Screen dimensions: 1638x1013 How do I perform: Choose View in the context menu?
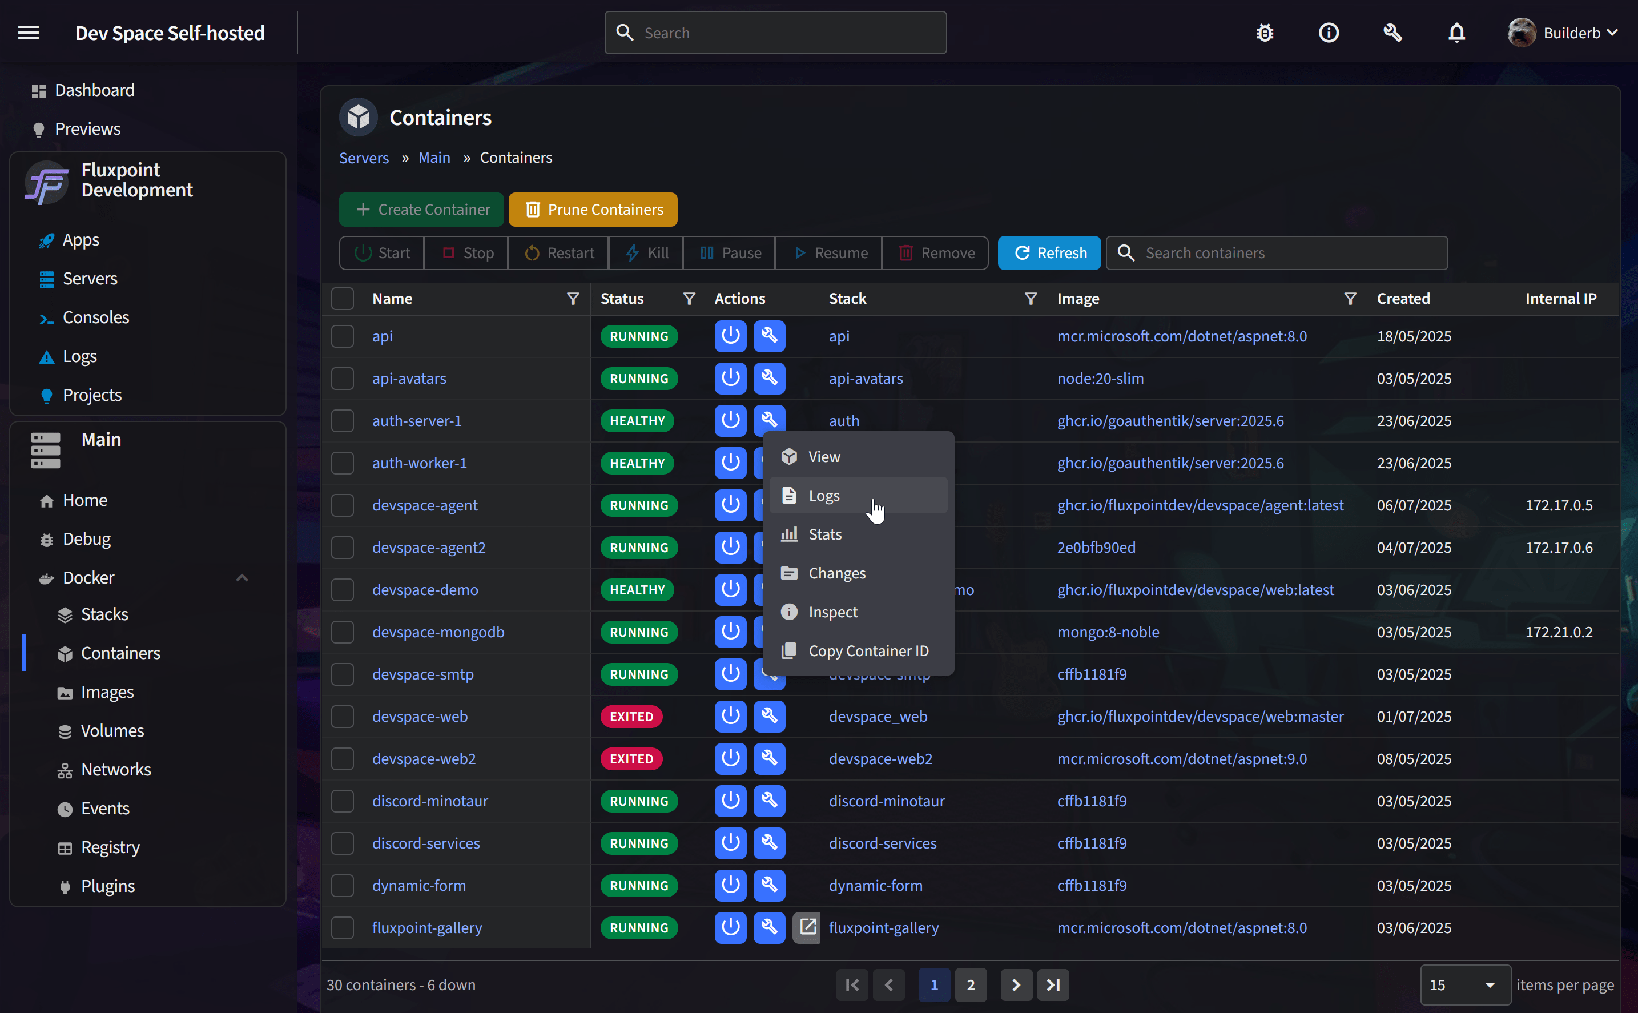(x=858, y=456)
